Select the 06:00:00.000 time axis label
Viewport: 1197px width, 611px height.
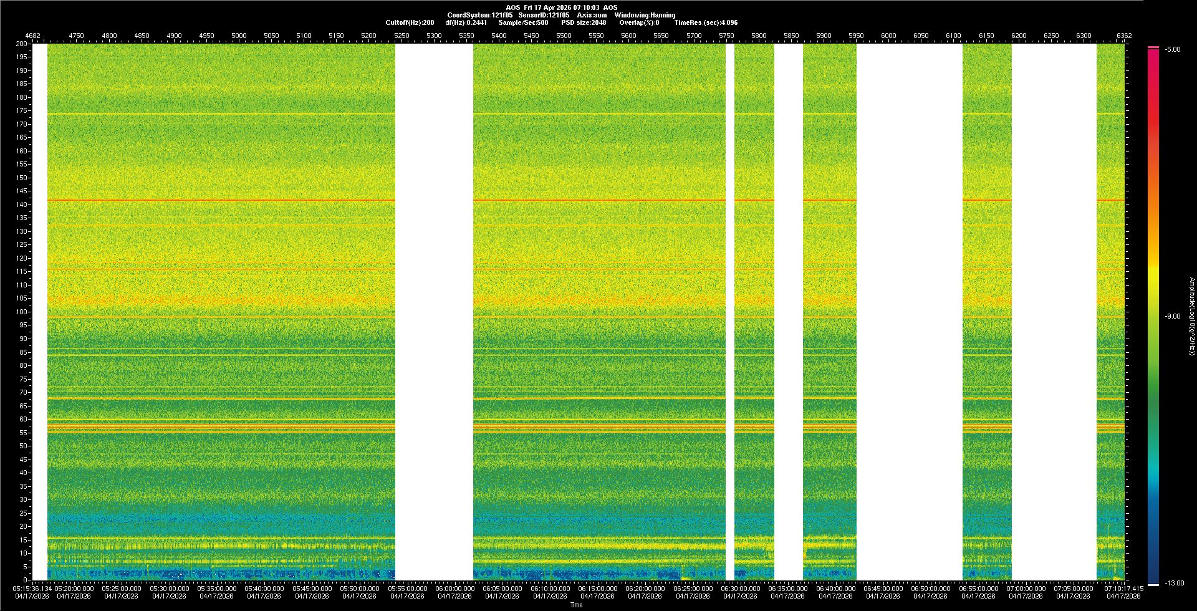(454, 589)
